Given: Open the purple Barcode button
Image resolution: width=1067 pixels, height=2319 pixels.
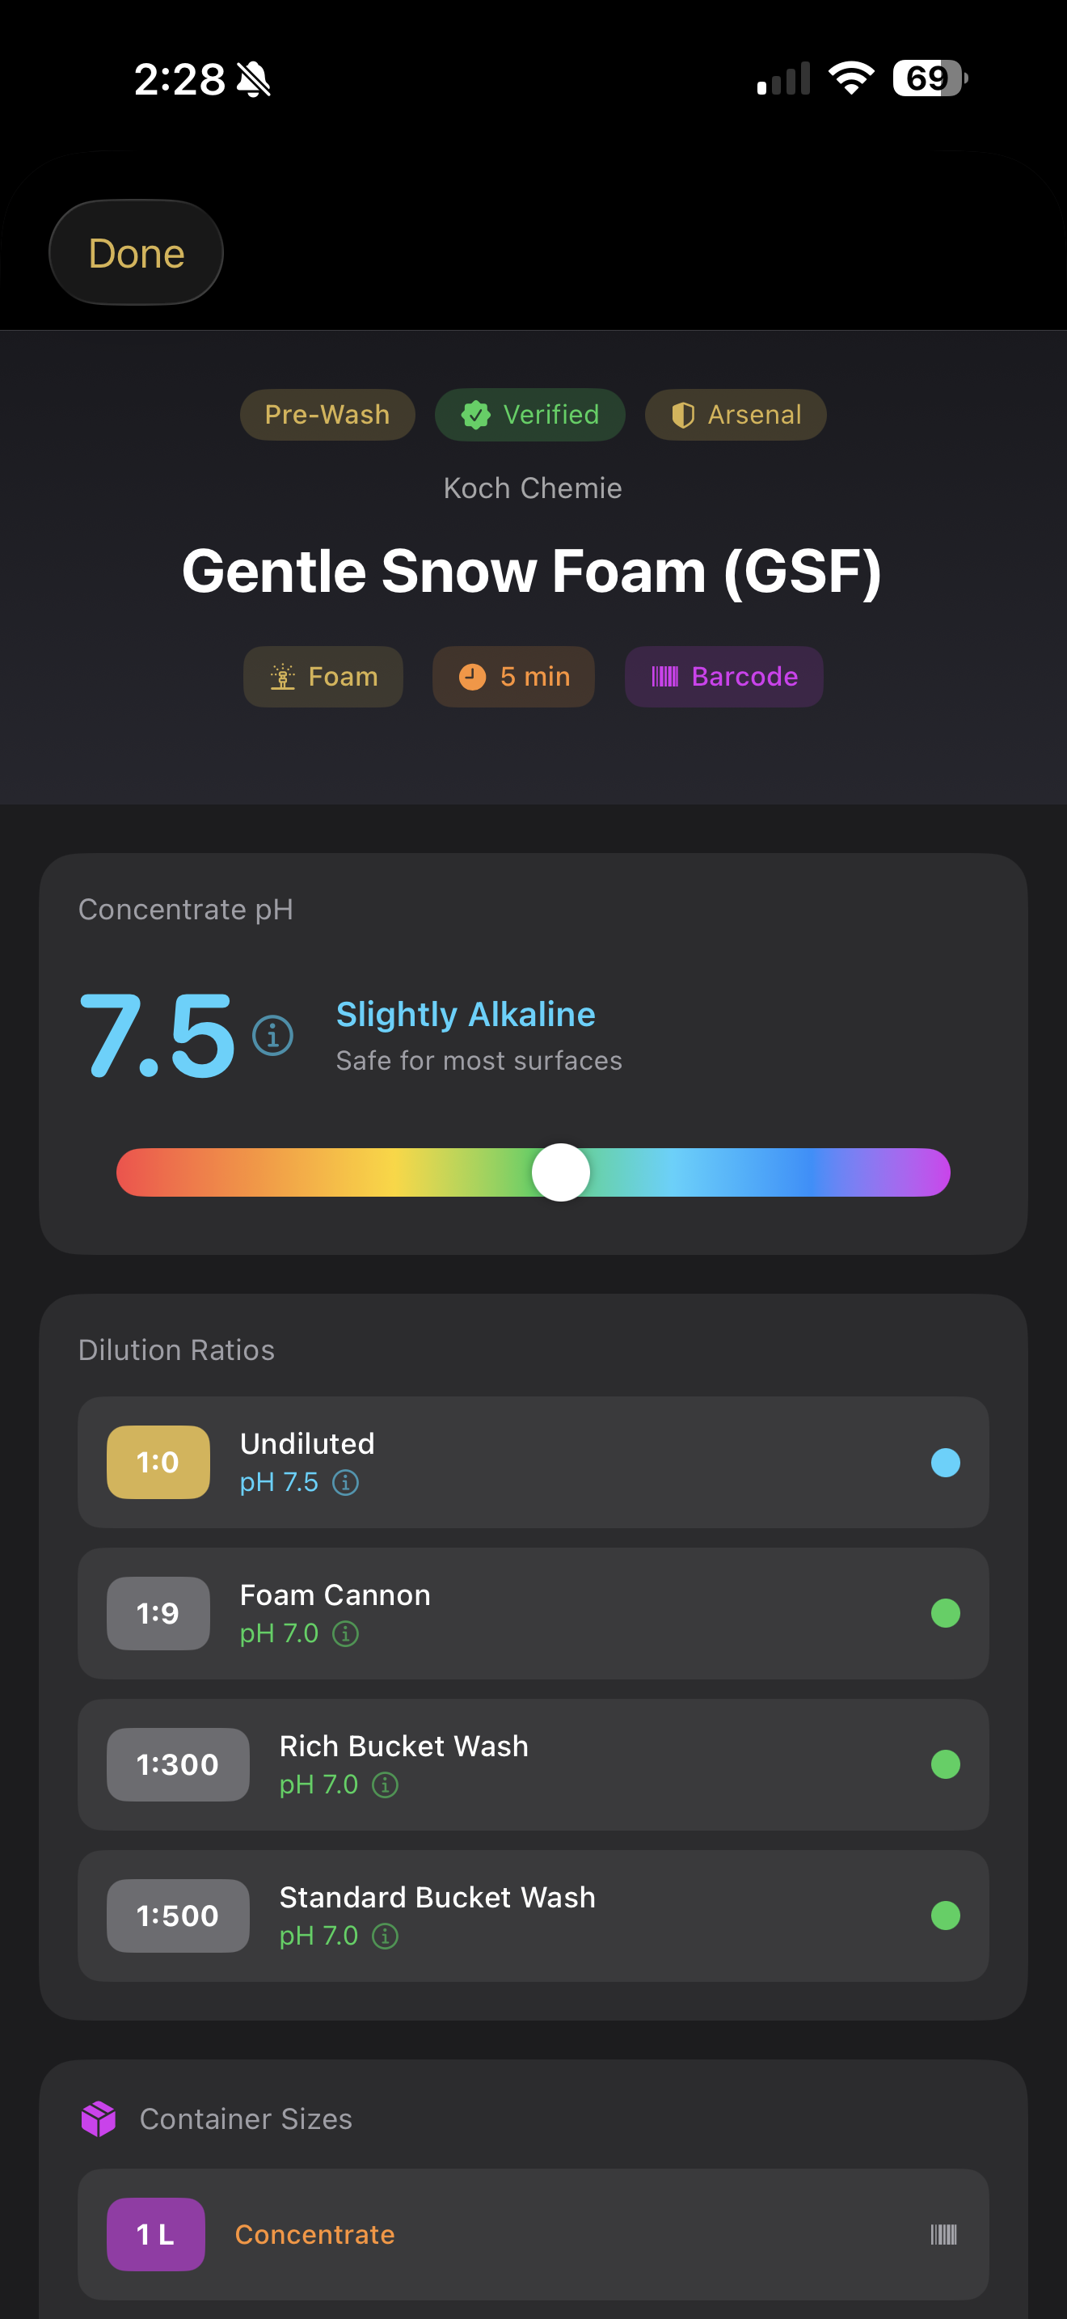Looking at the screenshot, I should click(x=723, y=676).
